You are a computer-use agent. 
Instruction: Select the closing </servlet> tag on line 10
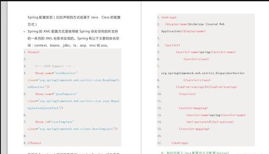coord(187,94)
